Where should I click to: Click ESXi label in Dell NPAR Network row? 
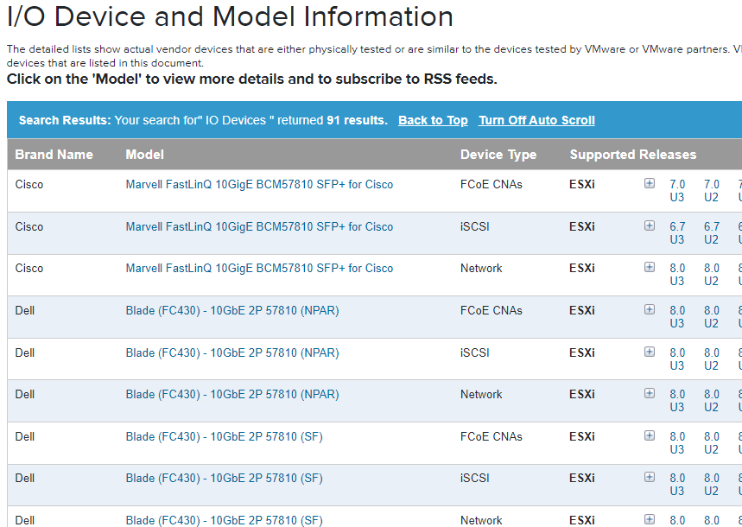pyautogui.click(x=582, y=395)
